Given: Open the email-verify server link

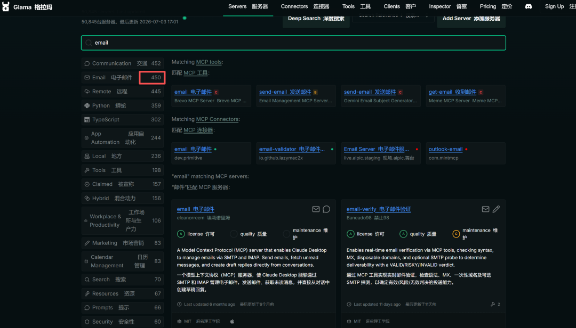Looking at the screenshot, I should 378,209.
